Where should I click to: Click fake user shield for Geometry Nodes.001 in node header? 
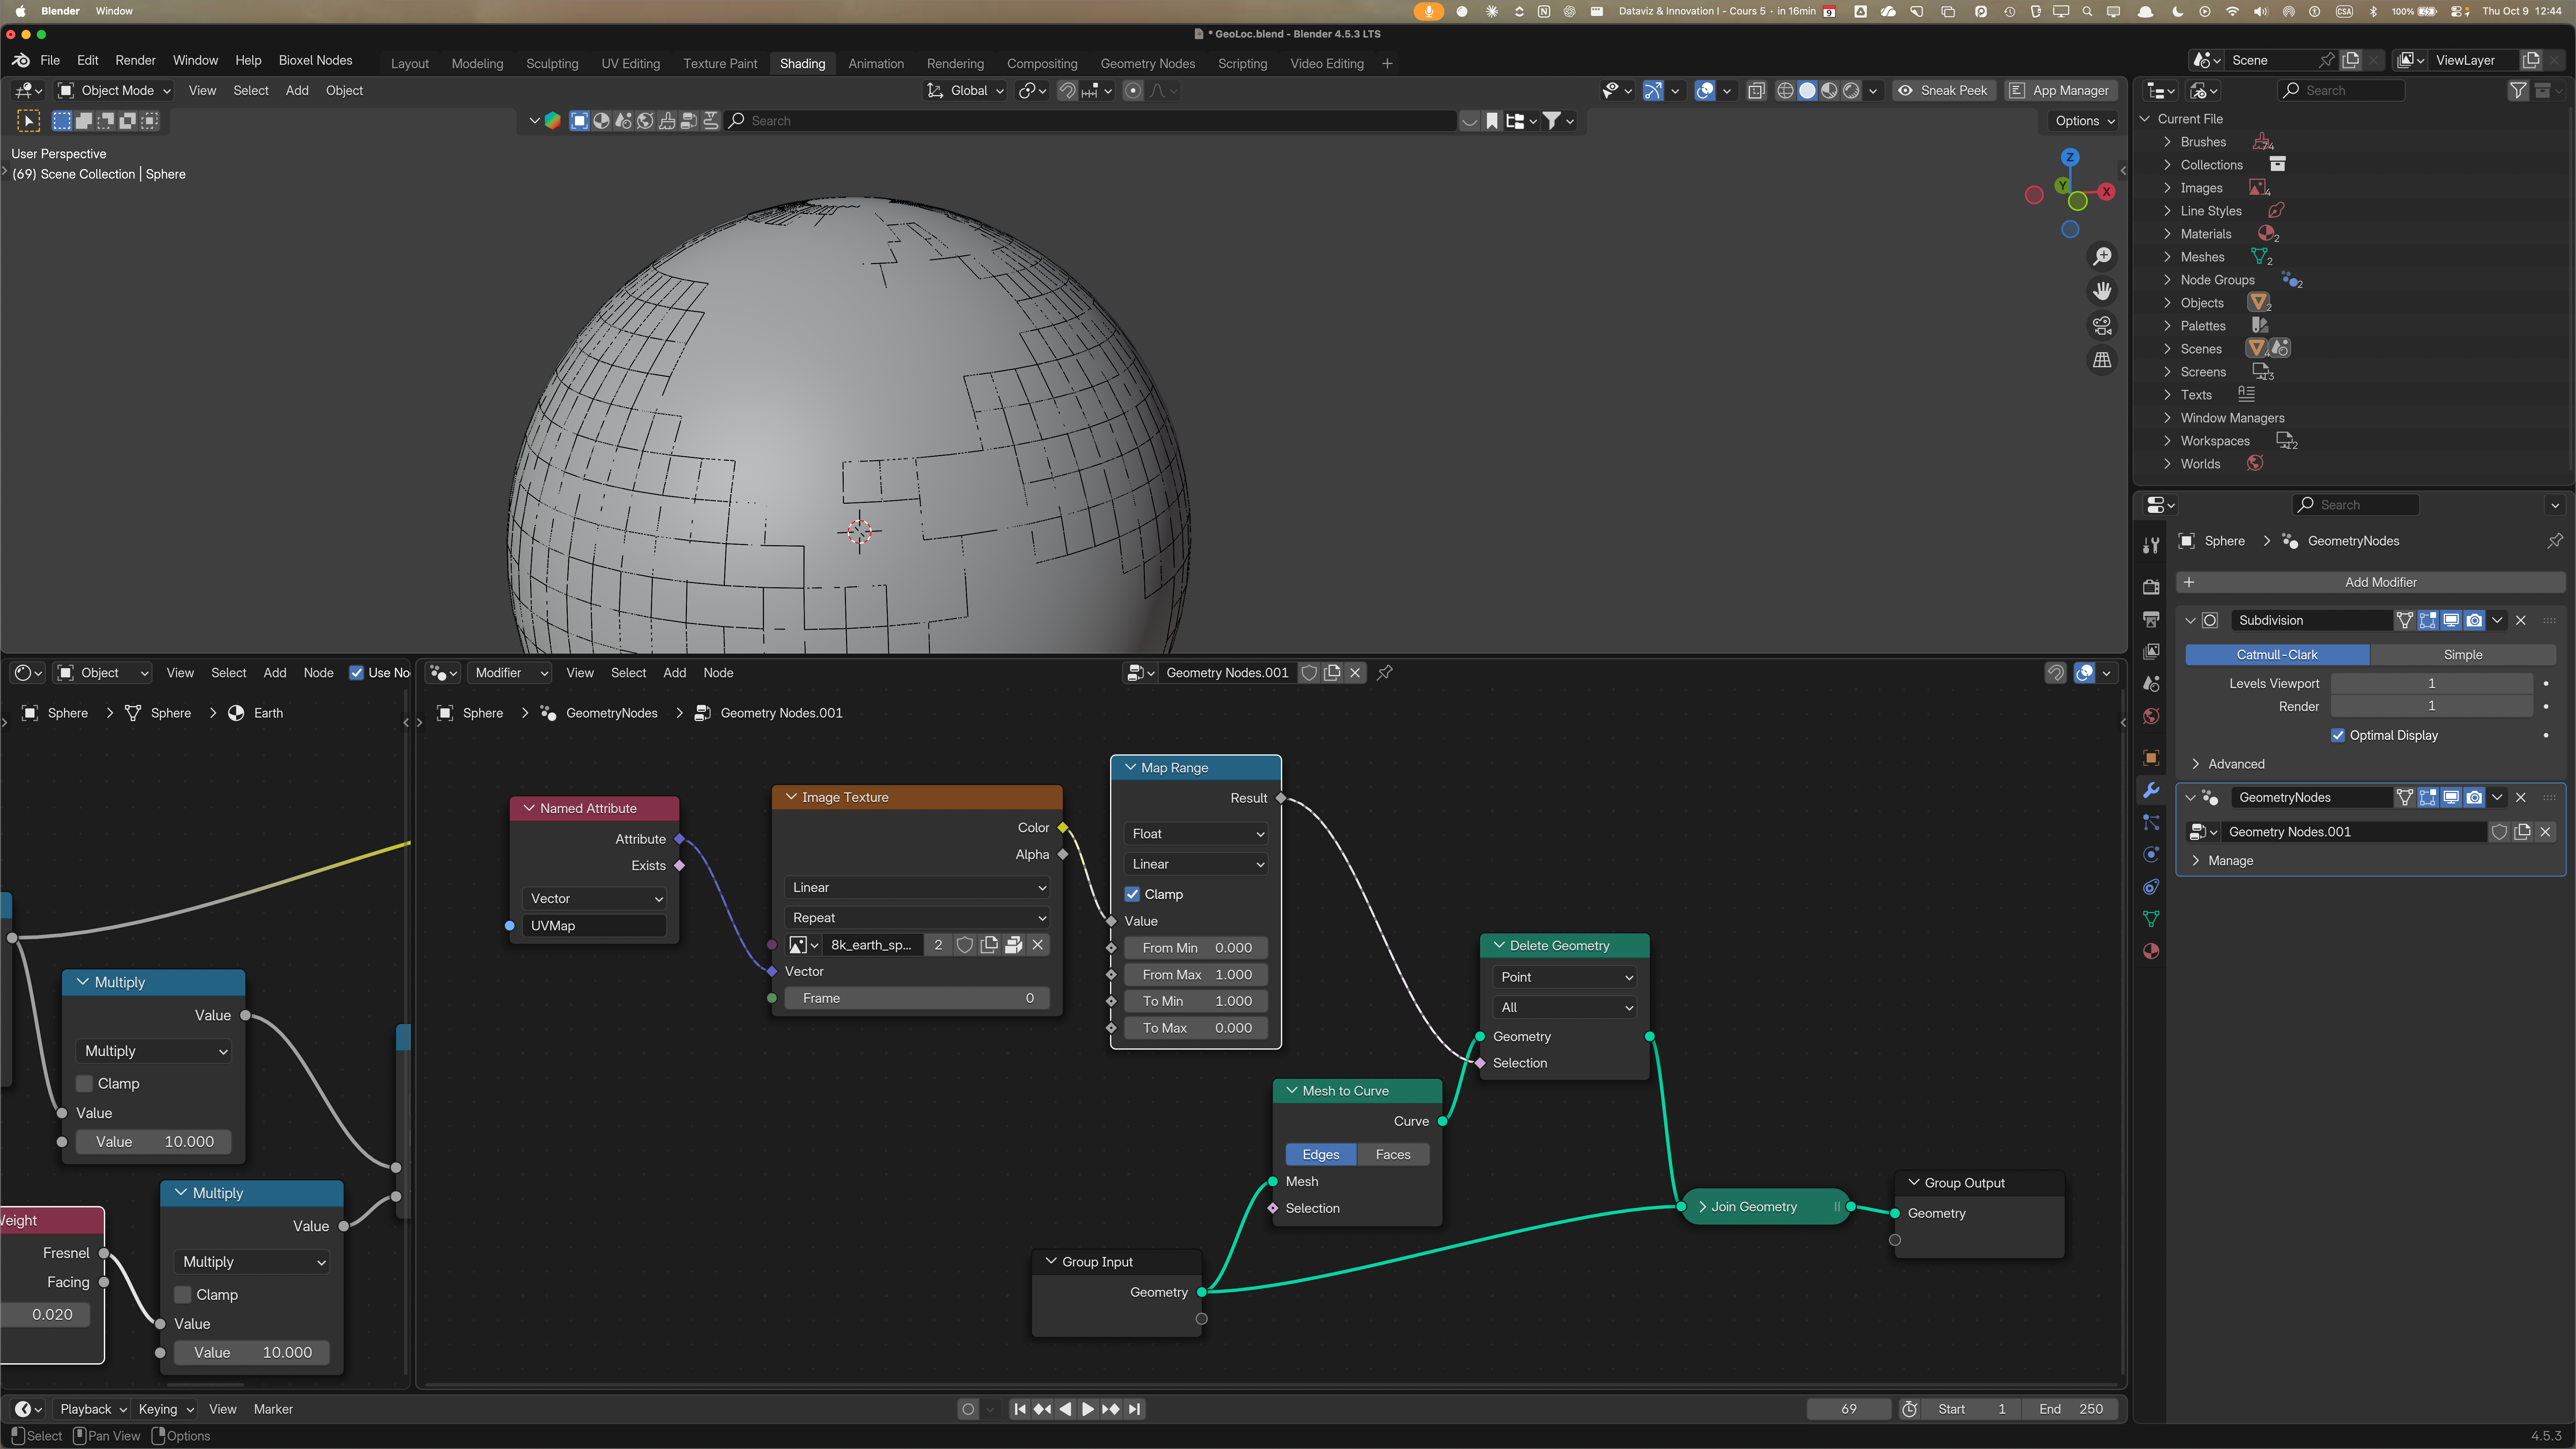[1309, 673]
